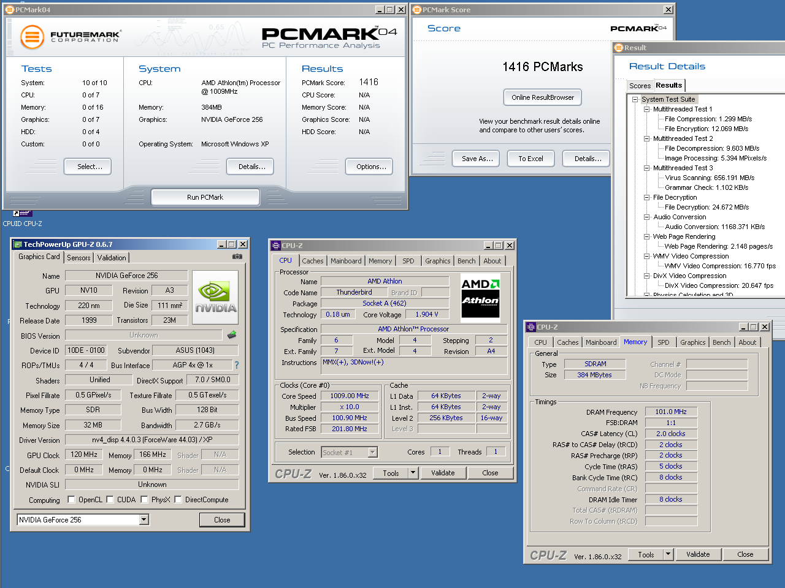Select Image Processing 5.394 MPixels/s row
The image size is (785, 588).
pyautogui.click(x=716, y=158)
